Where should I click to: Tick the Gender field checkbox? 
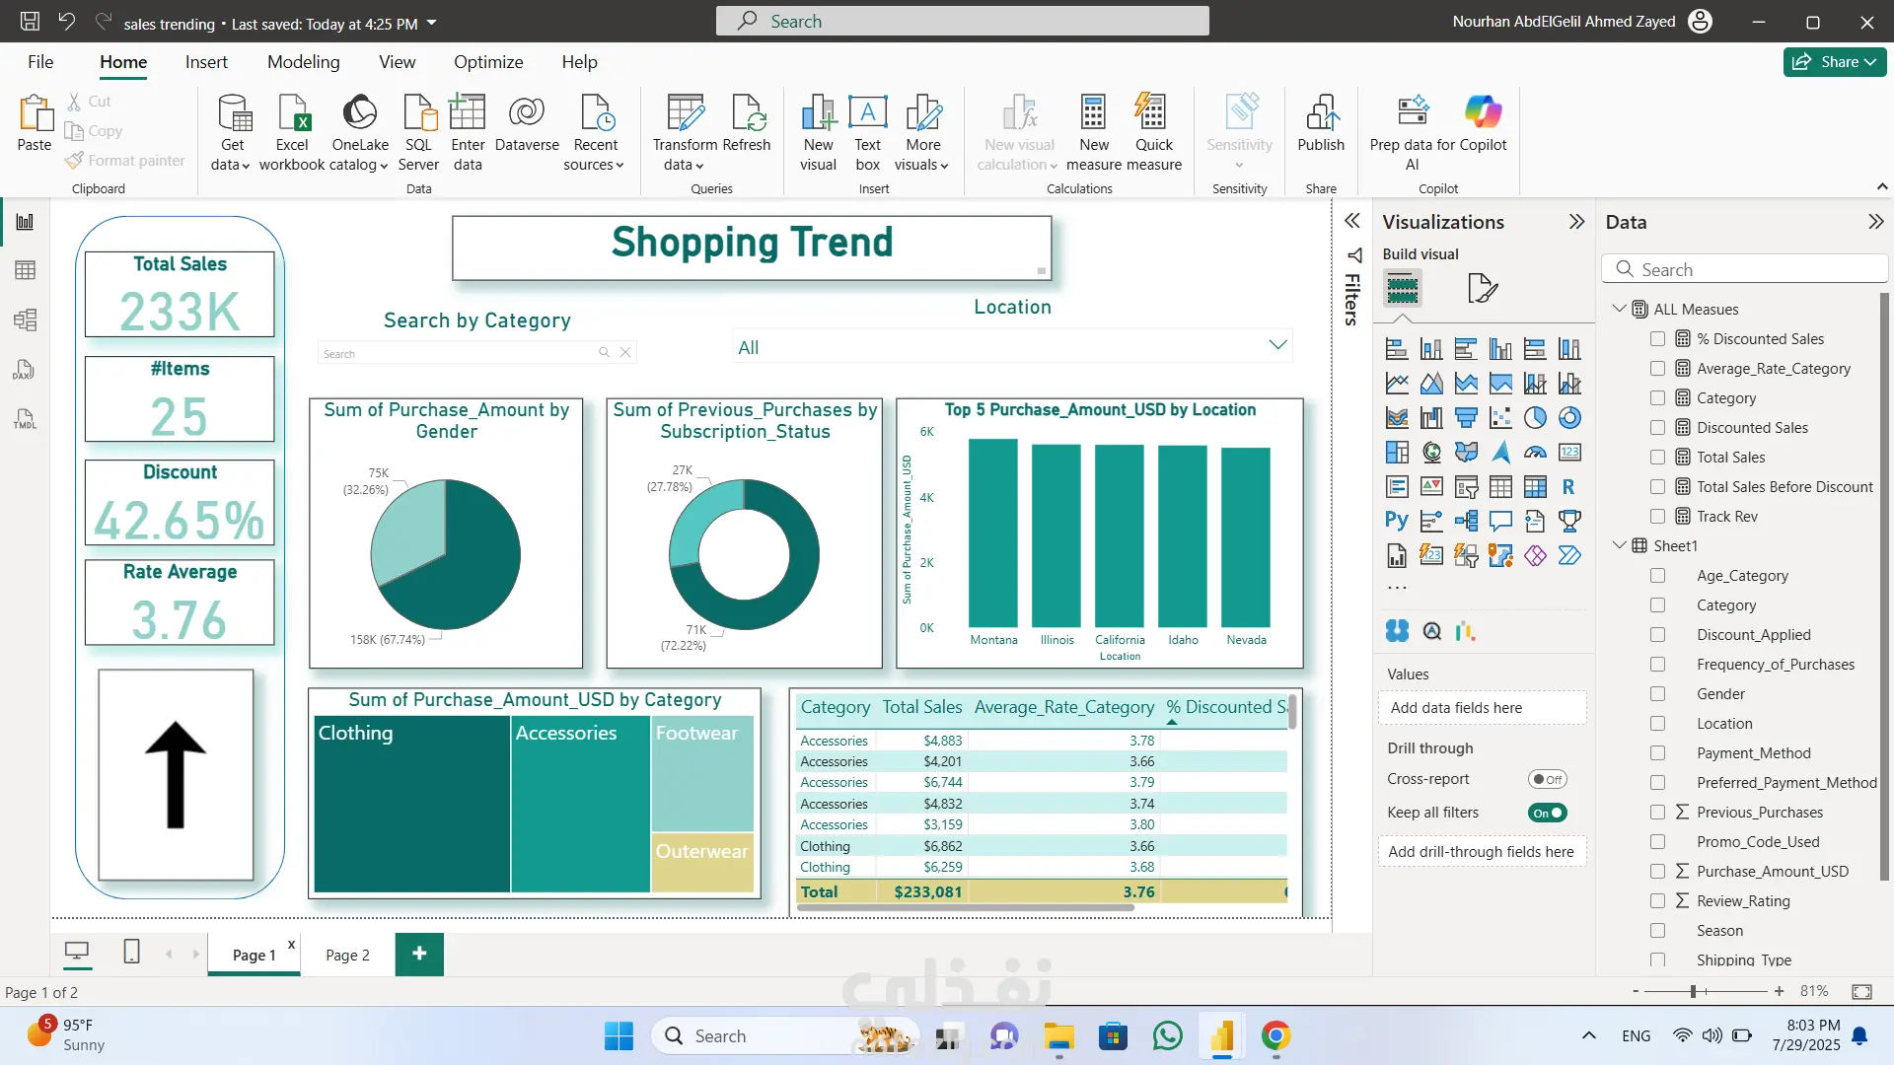pyautogui.click(x=1657, y=694)
